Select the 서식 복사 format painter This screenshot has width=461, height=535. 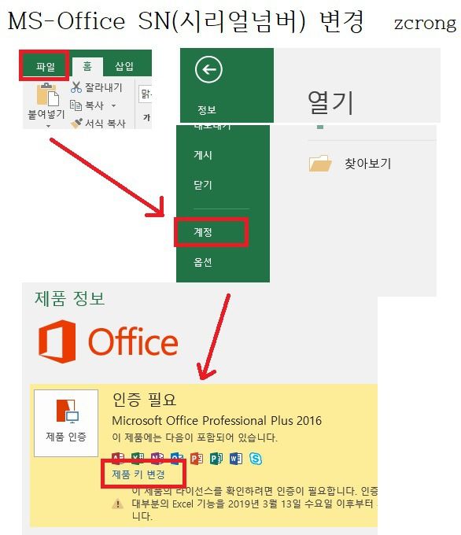pyautogui.click(x=98, y=124)
